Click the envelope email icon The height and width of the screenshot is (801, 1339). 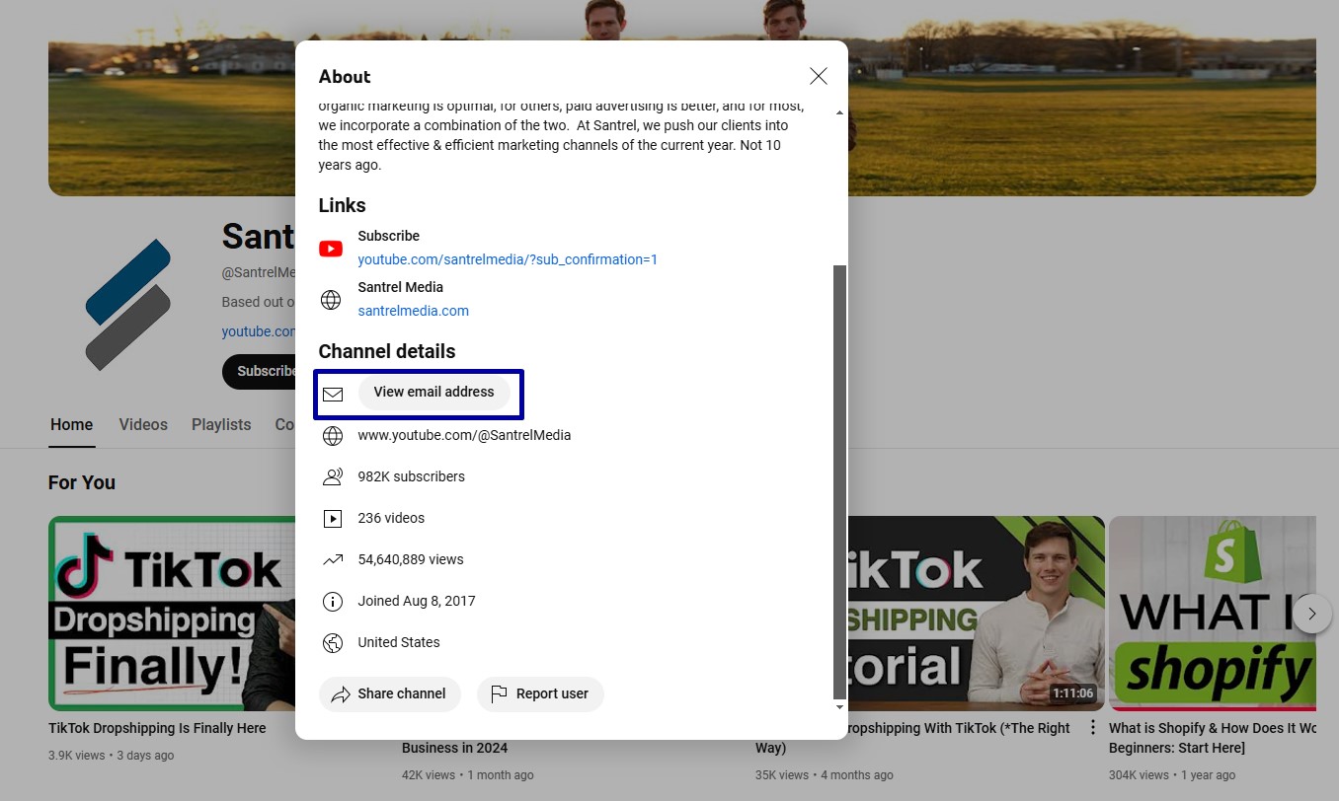(x=333, y=394)
